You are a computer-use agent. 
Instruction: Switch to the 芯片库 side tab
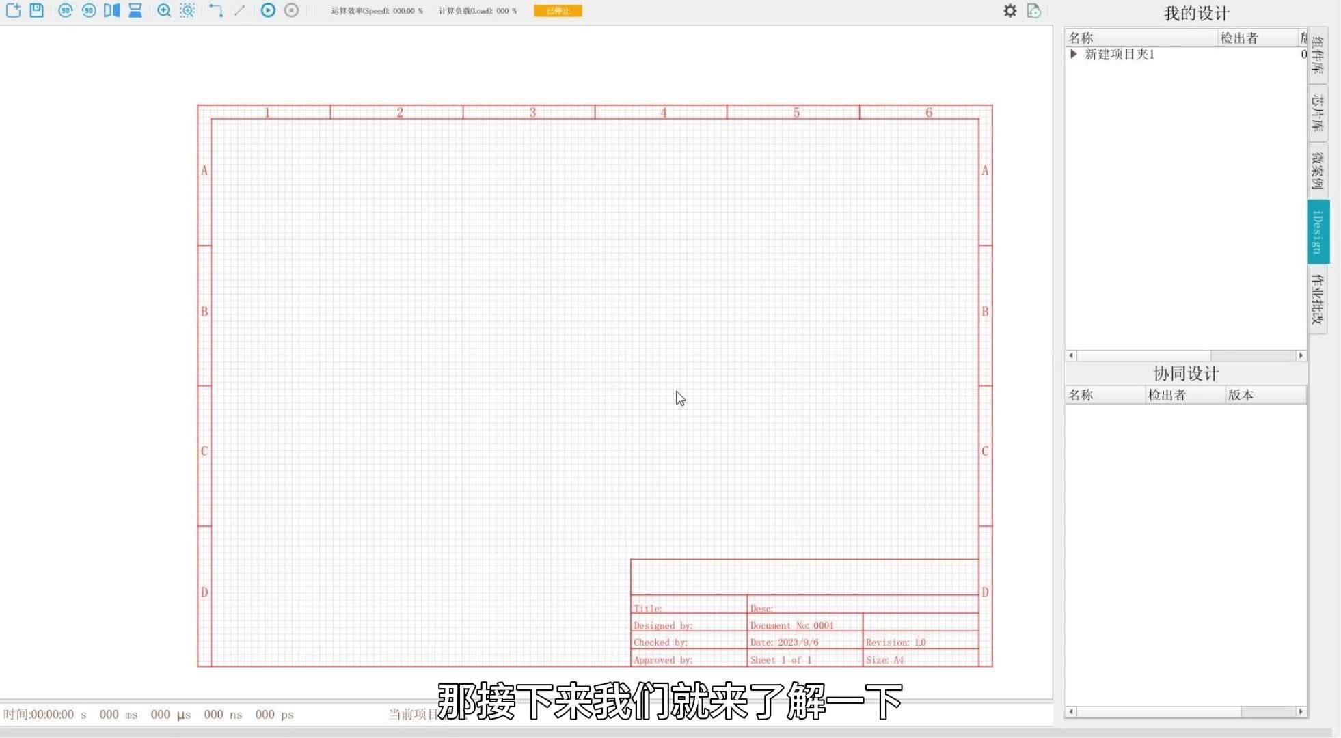1318,113
